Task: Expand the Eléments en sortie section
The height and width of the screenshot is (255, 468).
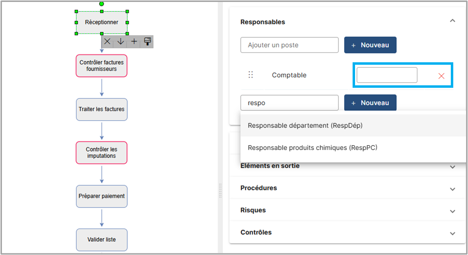Action: [x=452, y=166]
